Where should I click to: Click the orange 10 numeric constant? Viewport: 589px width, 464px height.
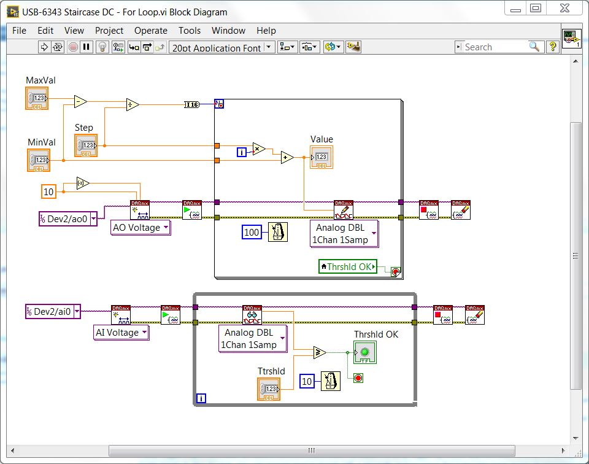point(48,191)
